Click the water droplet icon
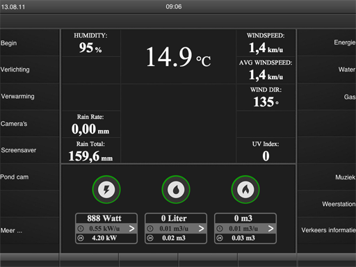 point(176,190)
